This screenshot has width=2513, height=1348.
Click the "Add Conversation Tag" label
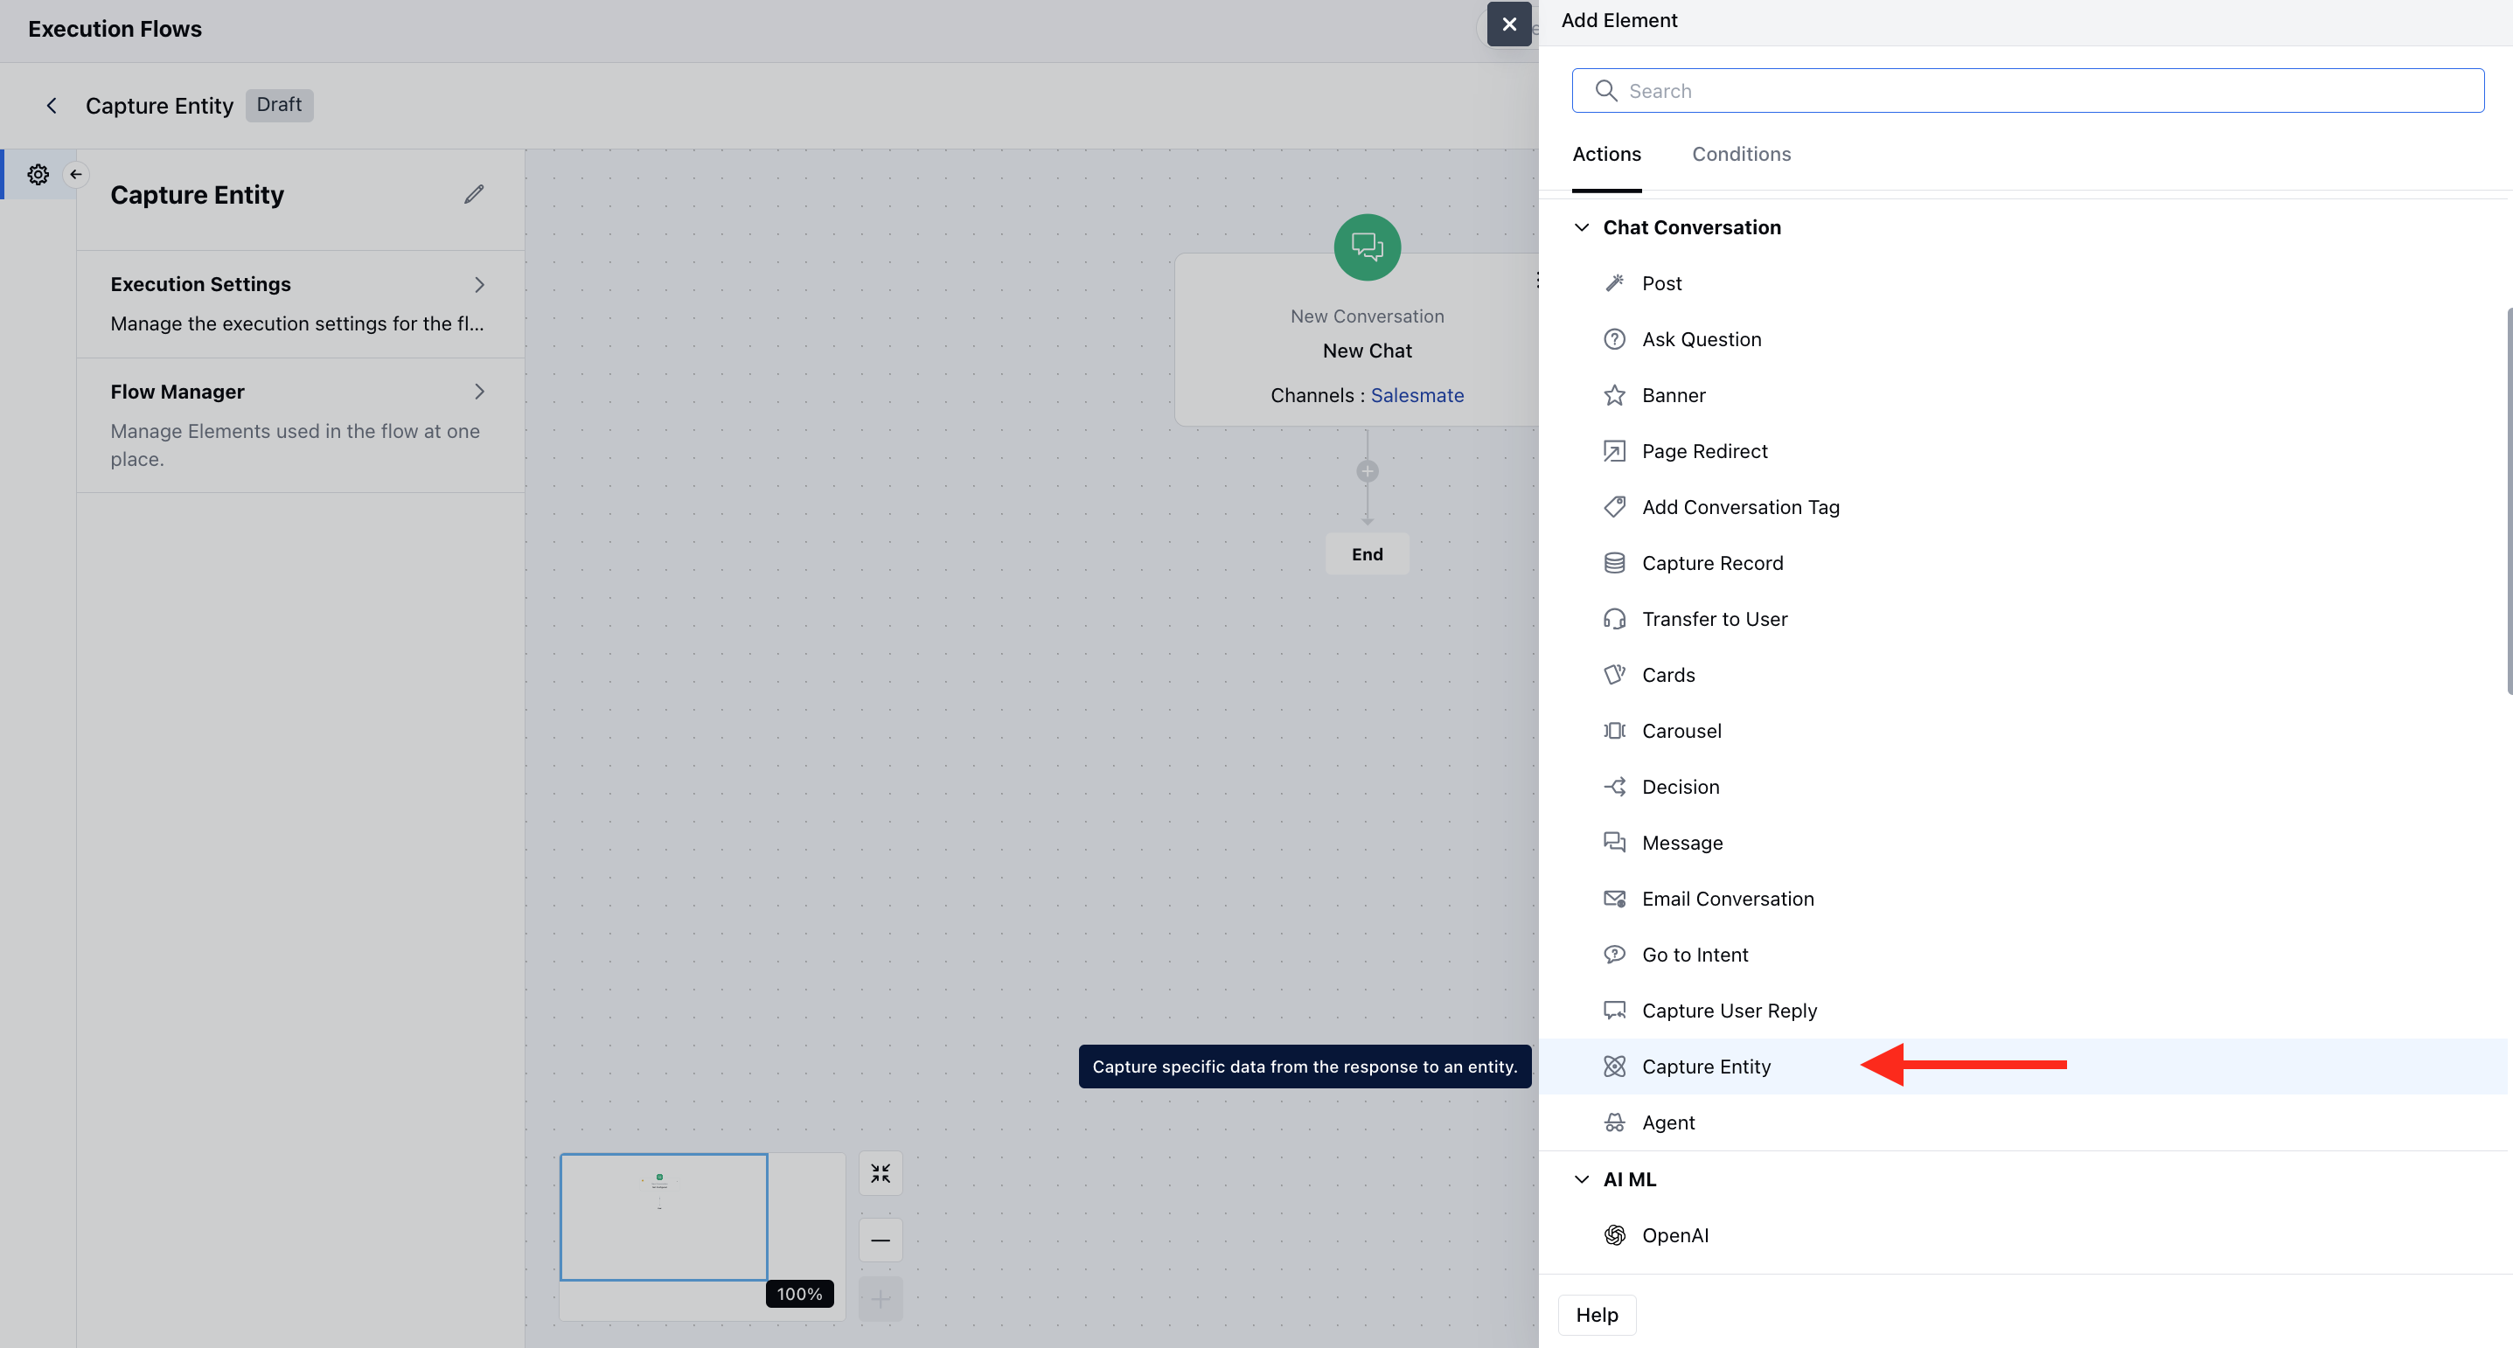(x=1740, y=507)
